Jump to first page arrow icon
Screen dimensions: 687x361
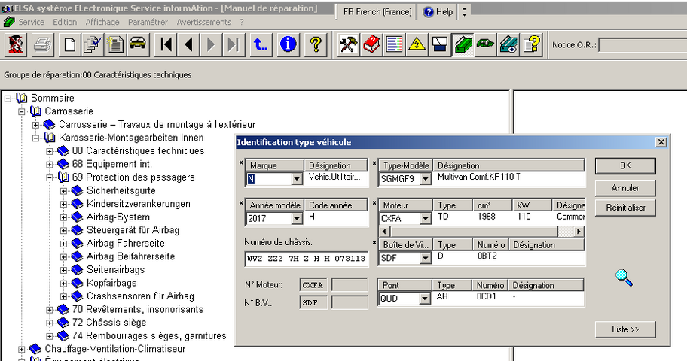tap(166, 44)
